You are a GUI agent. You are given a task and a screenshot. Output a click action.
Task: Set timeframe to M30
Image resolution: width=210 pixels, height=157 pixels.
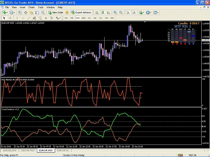(x=83, y=18)
